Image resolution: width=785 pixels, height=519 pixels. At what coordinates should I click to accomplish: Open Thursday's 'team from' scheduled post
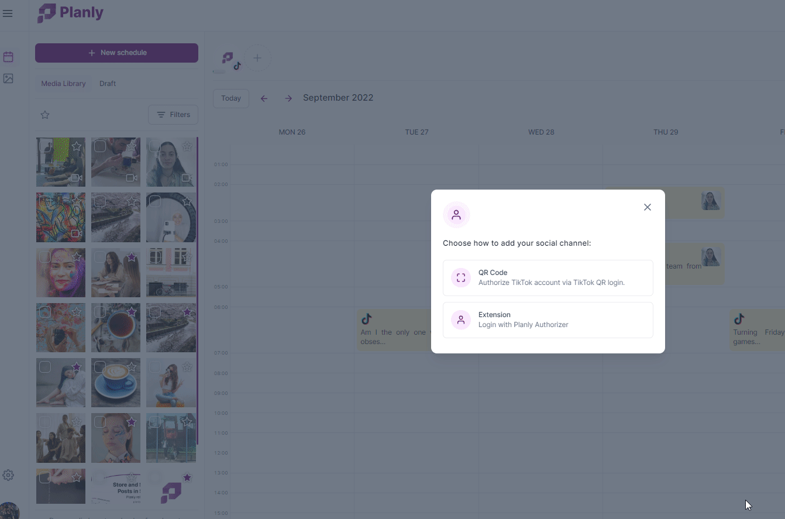pos(693,264)
